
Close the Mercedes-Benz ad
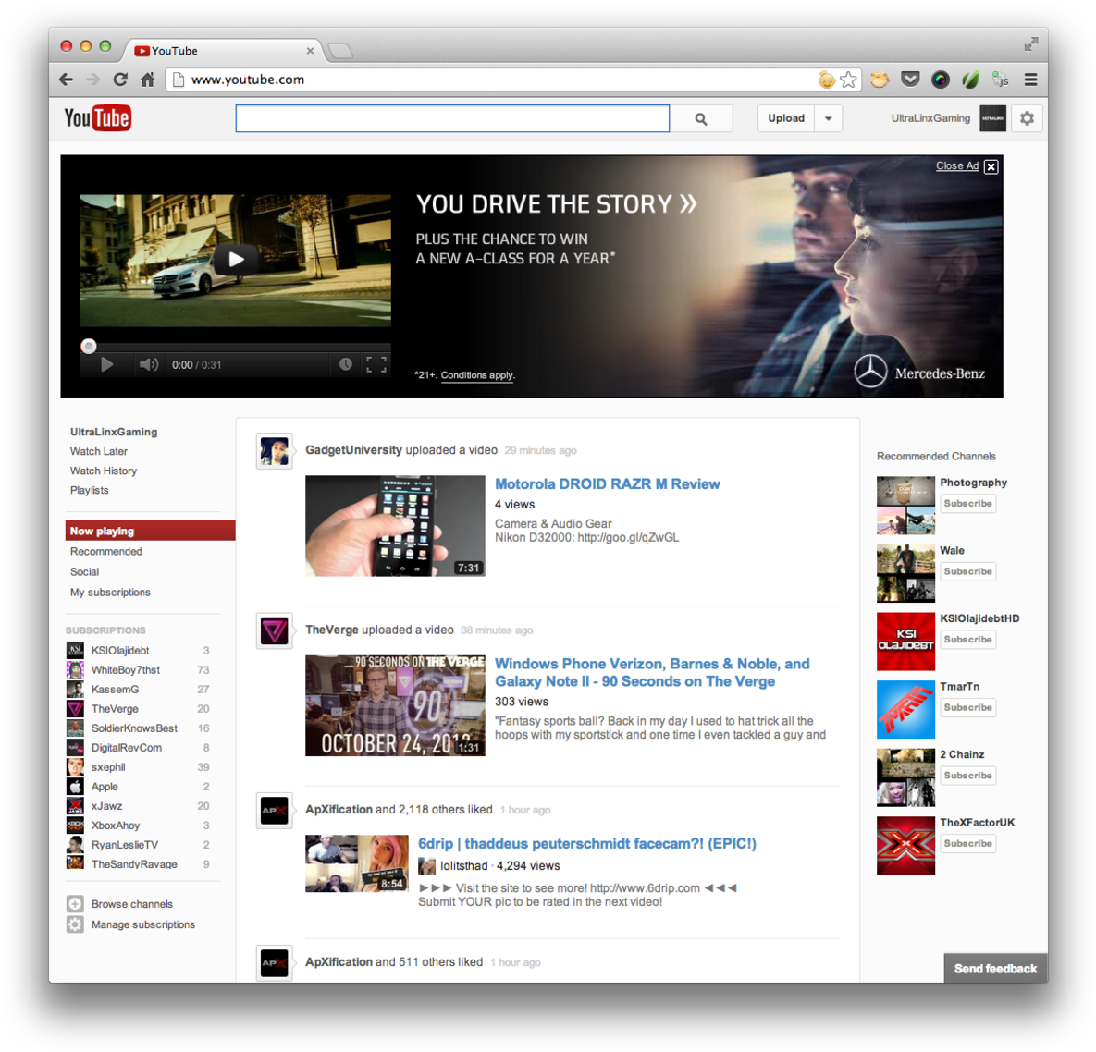991,166
